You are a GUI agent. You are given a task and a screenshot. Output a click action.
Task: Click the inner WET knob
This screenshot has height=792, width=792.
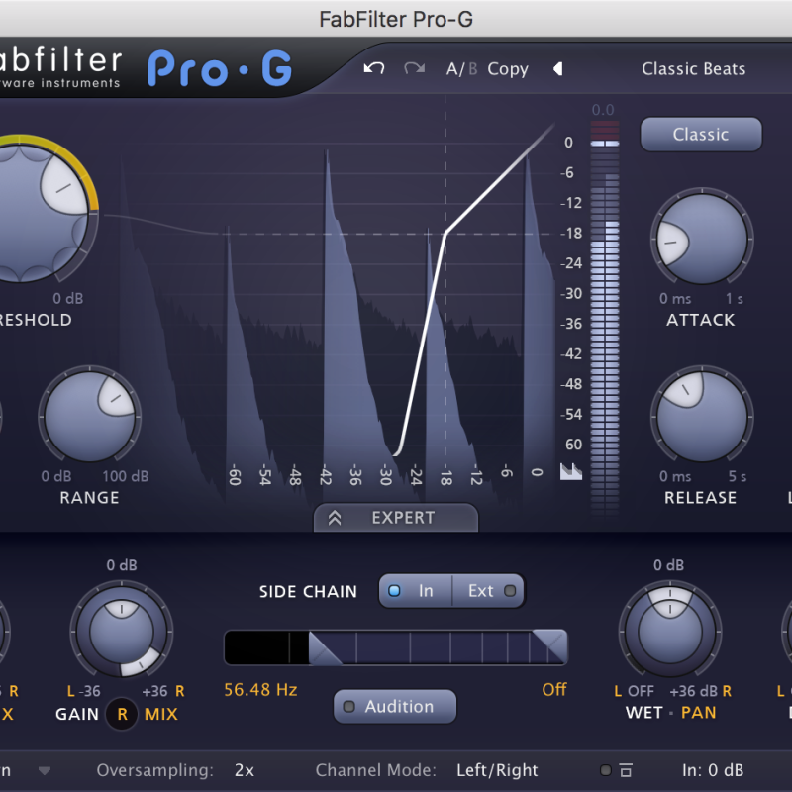(x=670, y=632)
